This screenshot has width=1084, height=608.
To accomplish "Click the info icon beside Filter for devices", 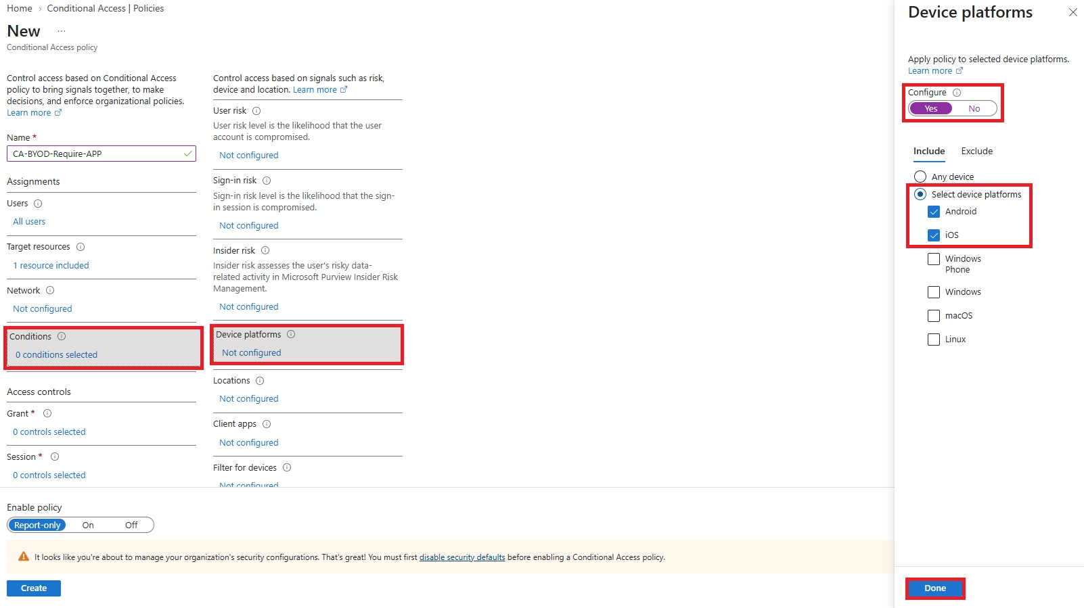I will click(287, 467).
